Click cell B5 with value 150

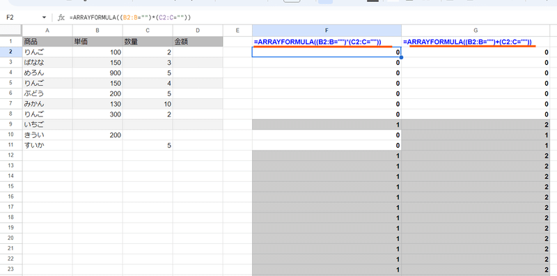point(97,83)
